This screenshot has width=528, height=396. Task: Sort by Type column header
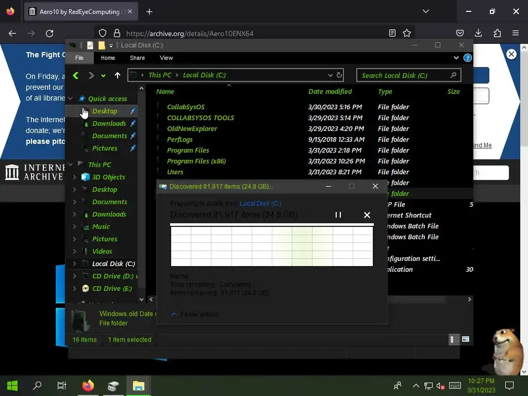pyautogui.click(x=385, y=92)
